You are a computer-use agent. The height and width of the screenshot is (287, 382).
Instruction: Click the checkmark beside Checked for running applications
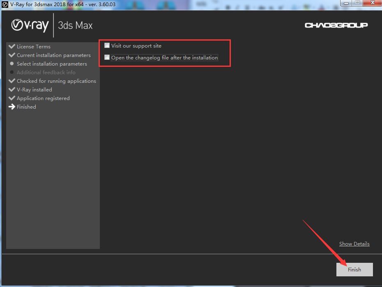(x=12, y=81)
